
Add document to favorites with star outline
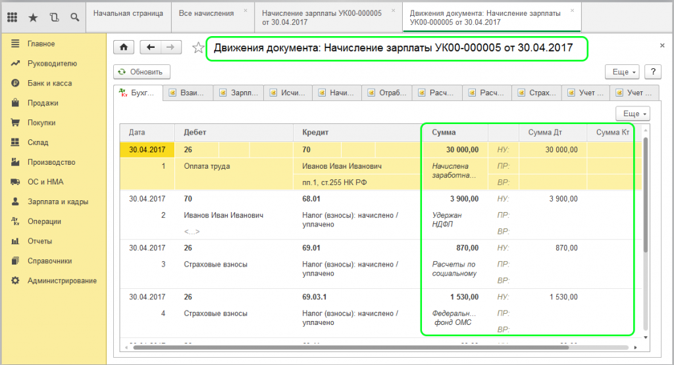(197, 47)
